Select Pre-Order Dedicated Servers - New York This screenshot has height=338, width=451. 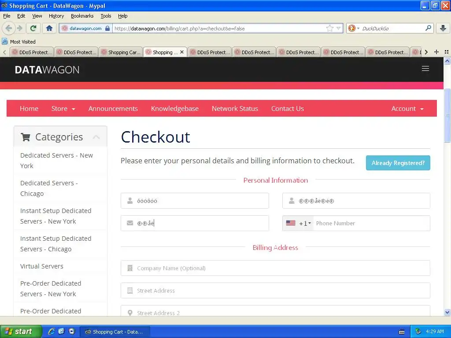tap(60, 289)
